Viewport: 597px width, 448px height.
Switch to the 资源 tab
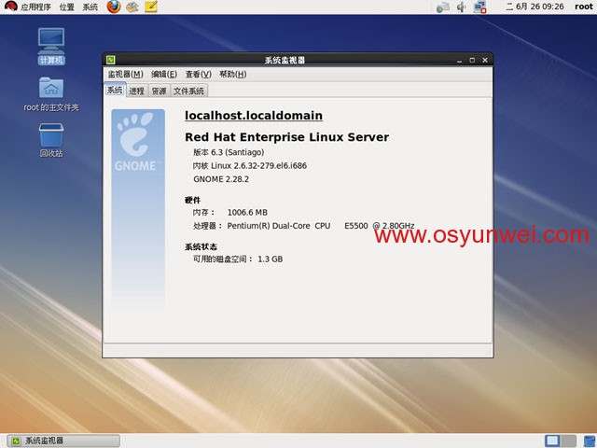coord(159,91)
